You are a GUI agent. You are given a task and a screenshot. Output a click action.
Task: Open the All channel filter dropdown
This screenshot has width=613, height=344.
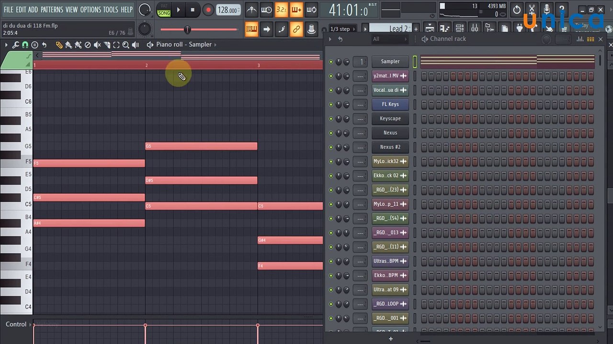tap(391, 39)
